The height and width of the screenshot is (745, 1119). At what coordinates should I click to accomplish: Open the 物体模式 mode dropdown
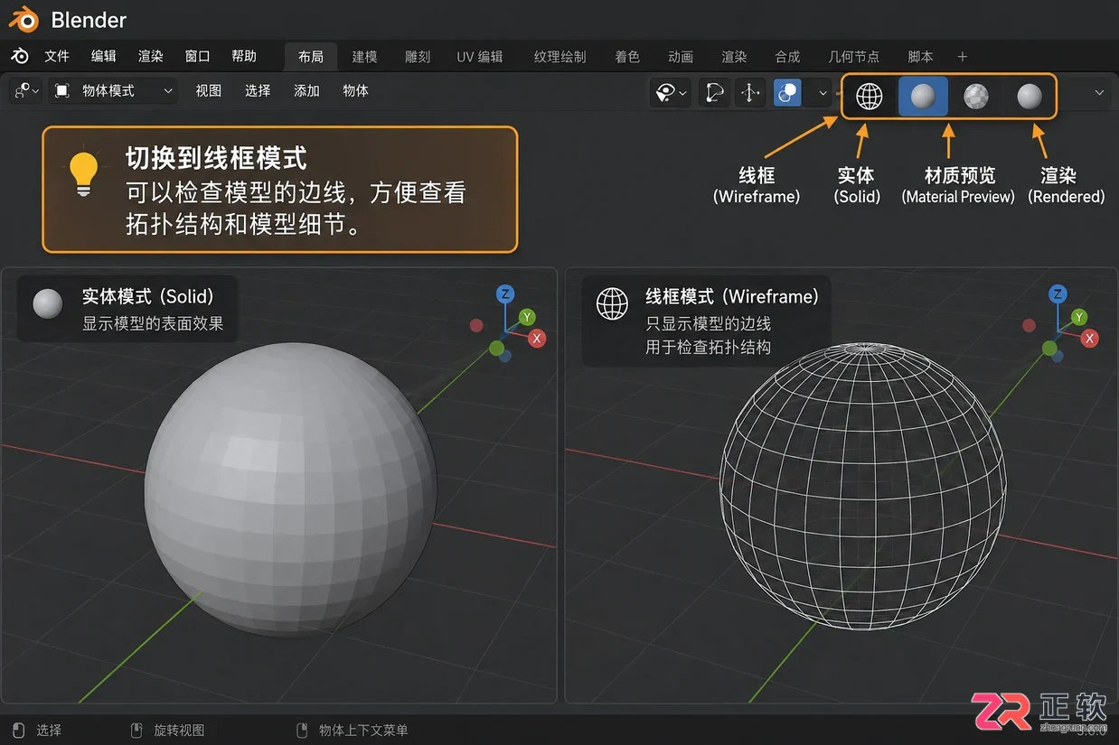113,91
